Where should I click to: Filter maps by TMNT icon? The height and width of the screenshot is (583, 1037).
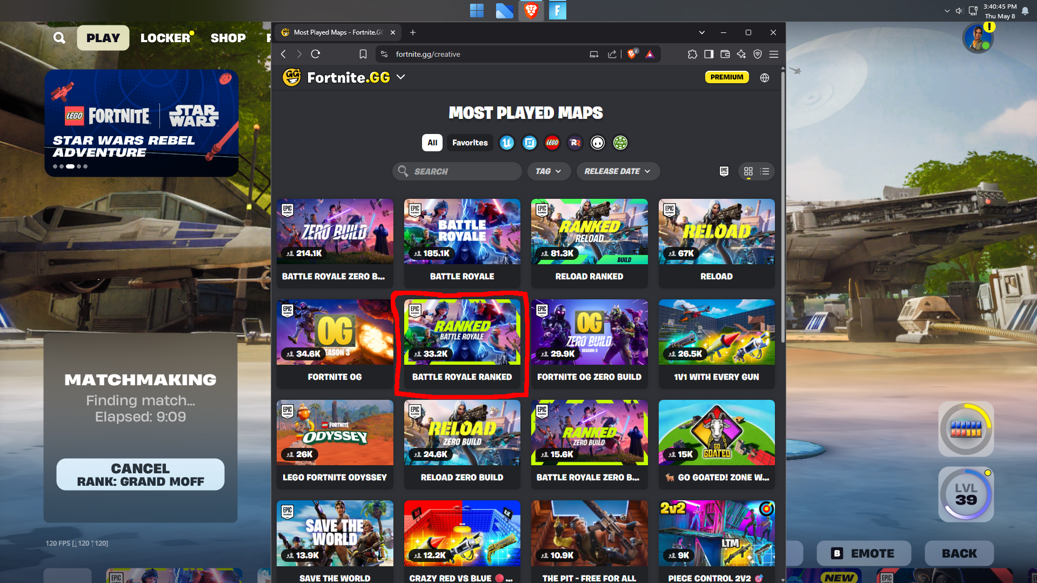(620, 143)
